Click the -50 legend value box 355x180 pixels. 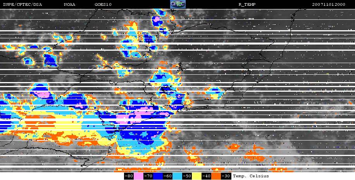pos(187,176)
